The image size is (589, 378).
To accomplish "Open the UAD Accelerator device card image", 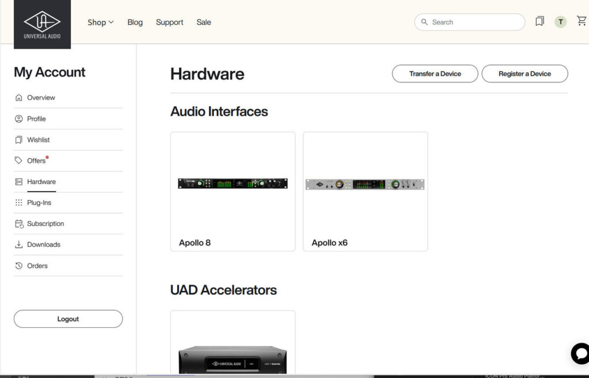I will click(232, 360).
